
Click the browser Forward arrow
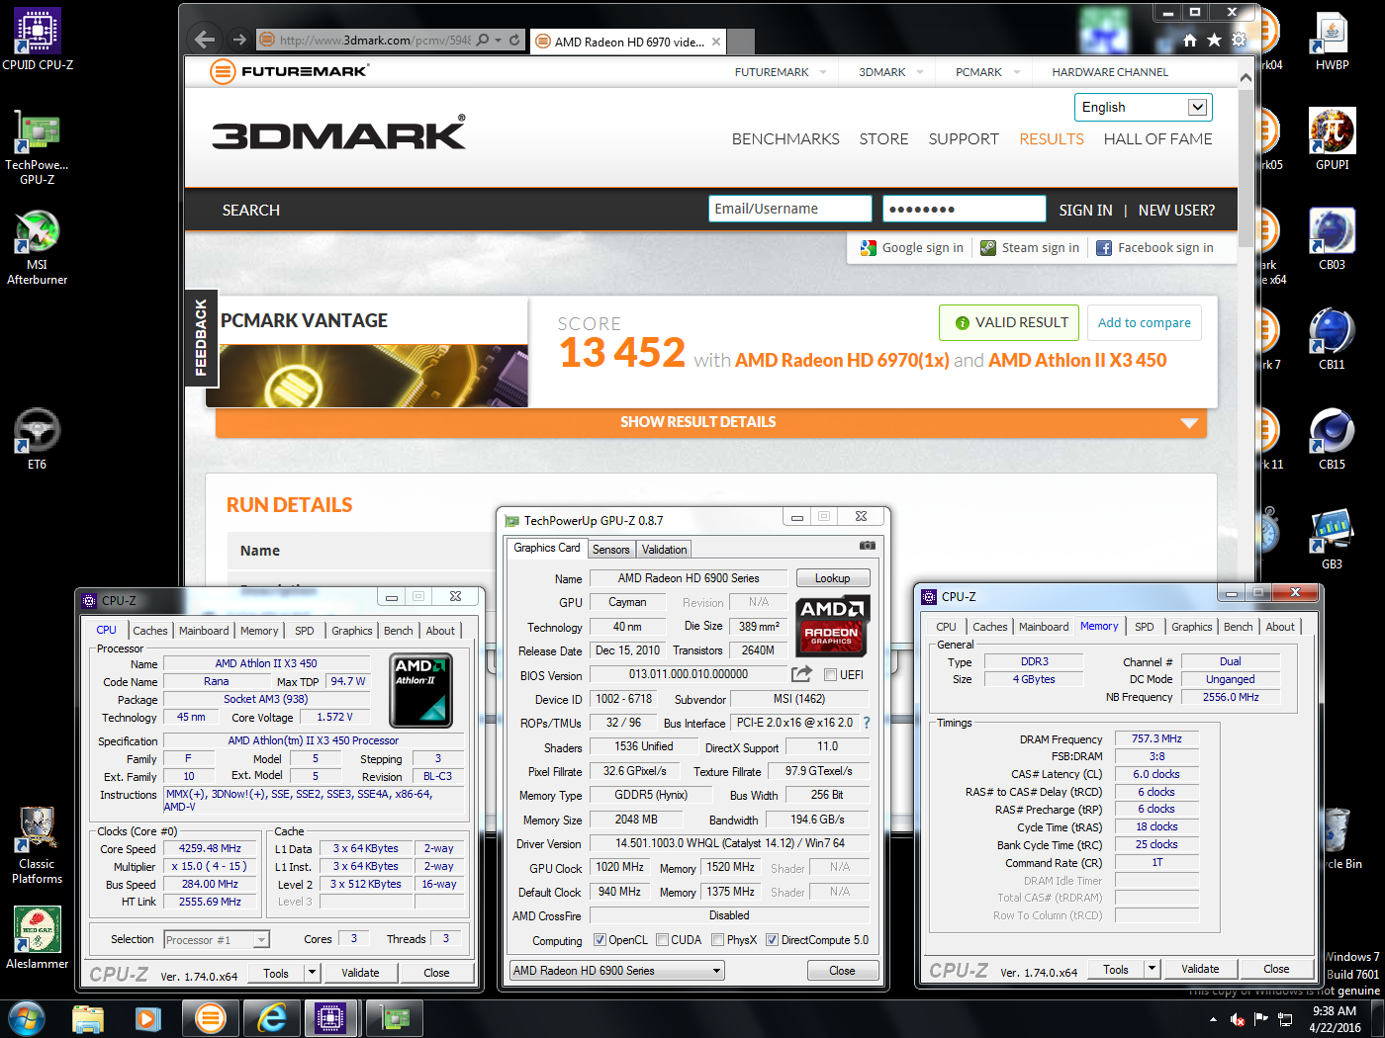coord(239,40)
